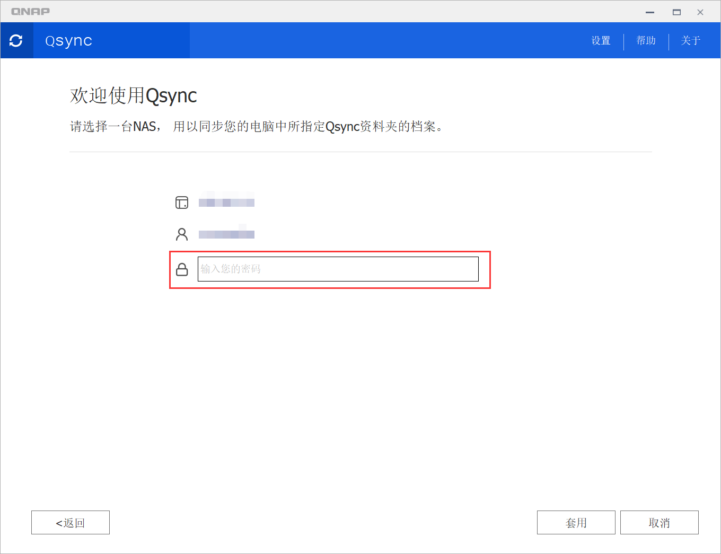Close the Qsync window
This screenshot has height=554, width=721.
point(700,12)
